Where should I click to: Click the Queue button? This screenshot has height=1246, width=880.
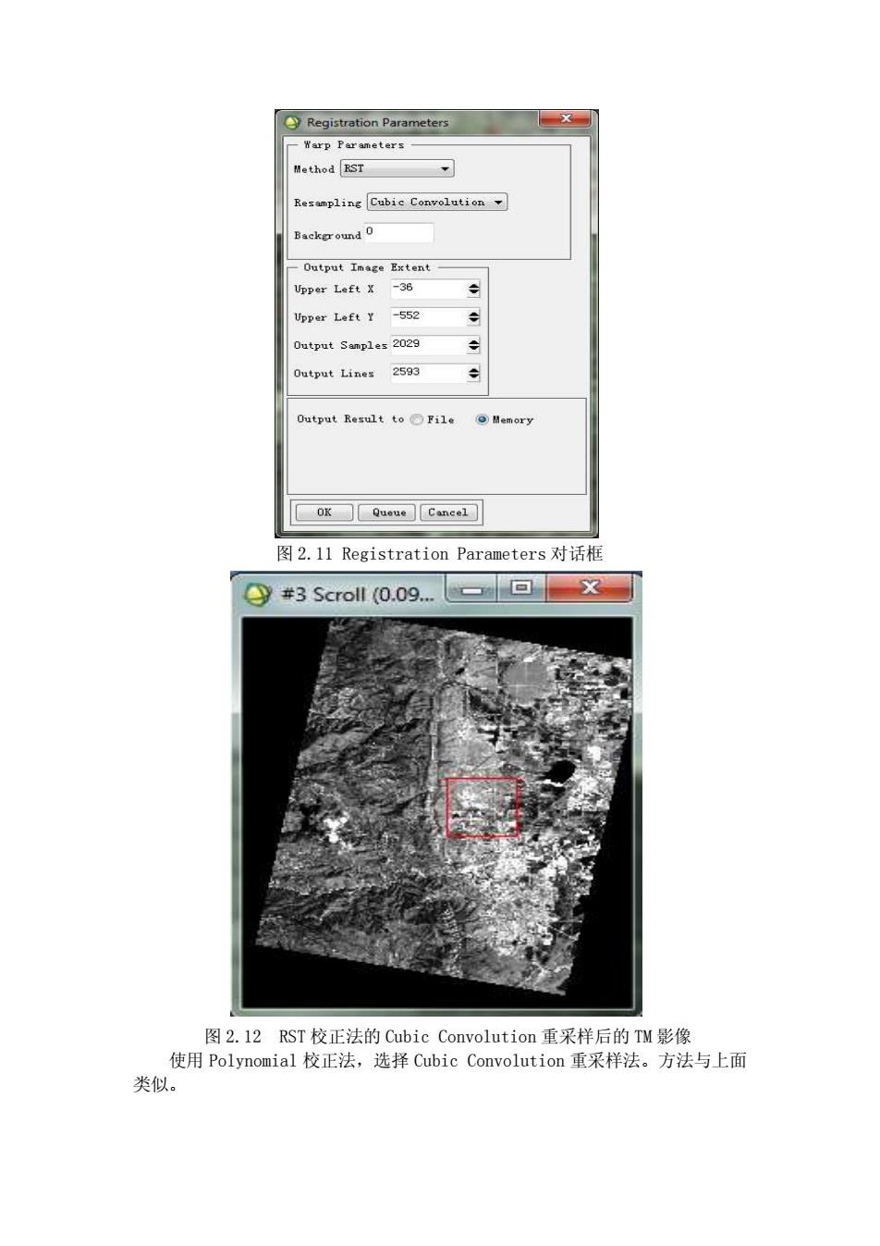pyautogui.click(x=388, y=512)
